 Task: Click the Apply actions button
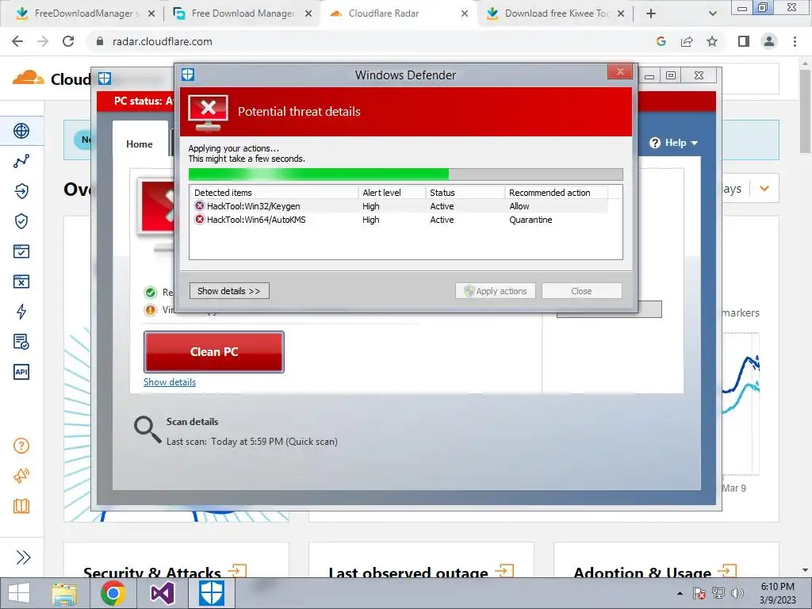click(x=495, y=291)
